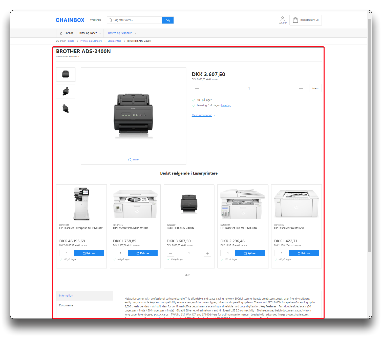Click the blue Søg search button
The image size is (382, 337).
click(x=168, y=20)
